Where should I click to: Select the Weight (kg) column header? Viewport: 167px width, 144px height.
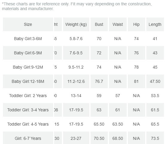[x=76, y=24]
